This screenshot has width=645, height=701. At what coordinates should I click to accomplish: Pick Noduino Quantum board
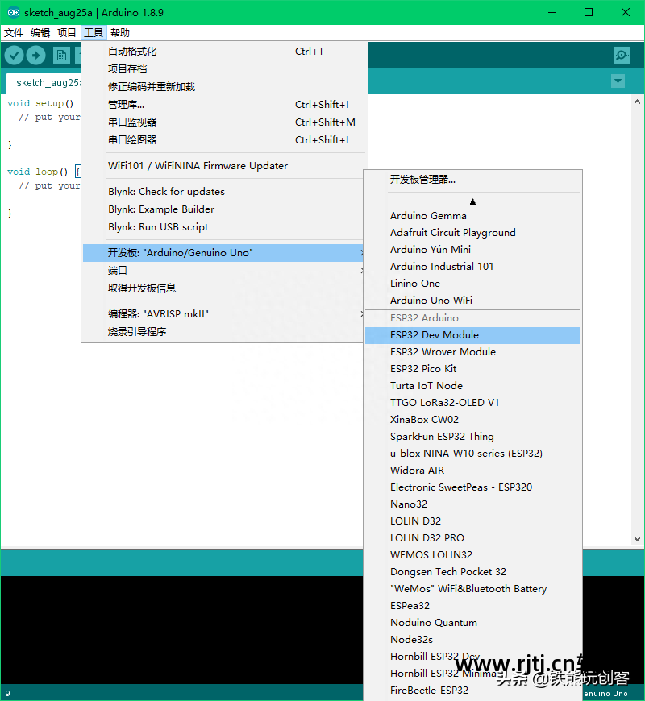click(x=472, y=623)
